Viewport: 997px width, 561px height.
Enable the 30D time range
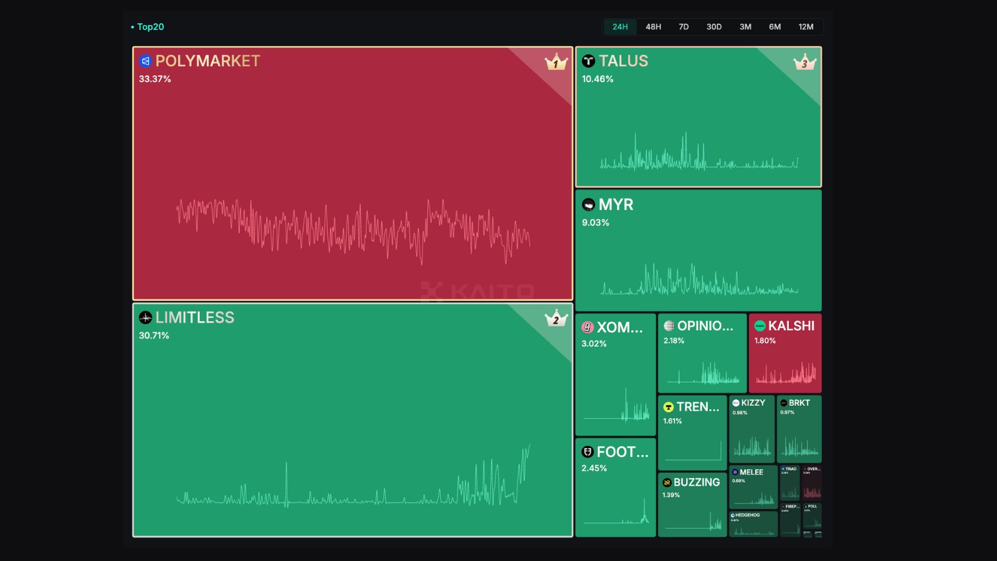pyautogui.click(x=713, y=27)
